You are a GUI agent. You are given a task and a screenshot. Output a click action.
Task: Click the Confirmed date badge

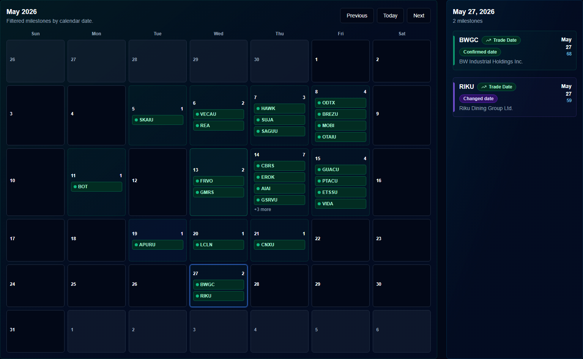[480, 52]
